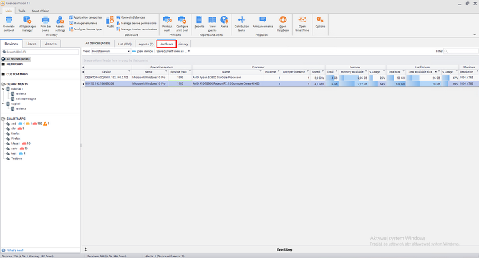Open the What's new? link
Viewport: 479px width, 258px height.
tap(15, 251)
